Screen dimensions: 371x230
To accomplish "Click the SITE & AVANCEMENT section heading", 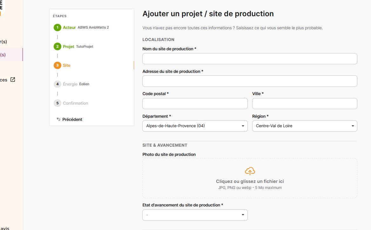I will tap(165, 145).
